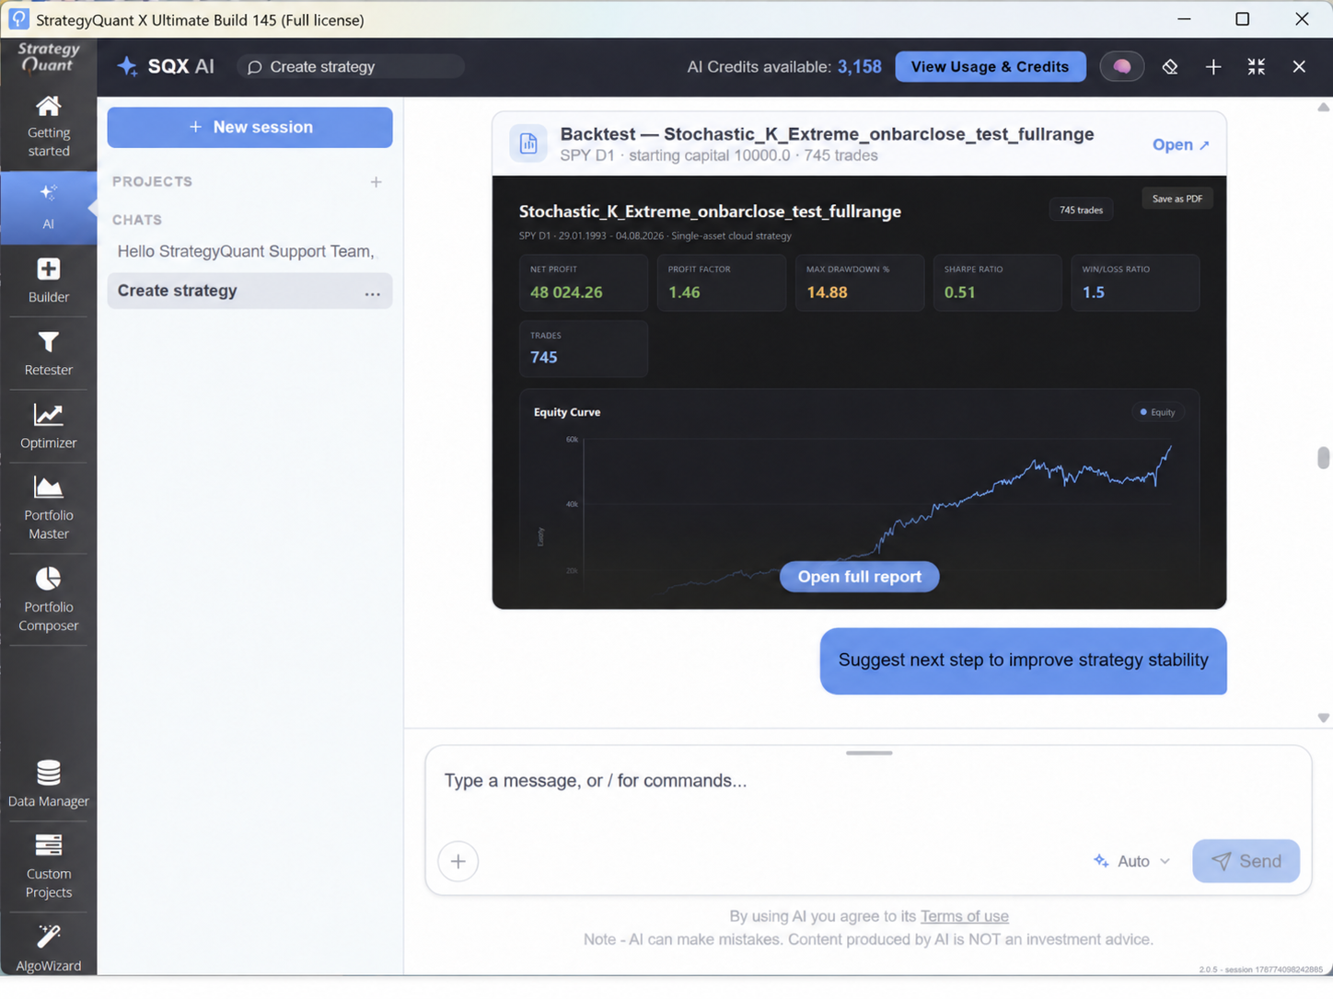Click View Usage & Credits
Screen dimensions: 1333x999
point(990,67)
